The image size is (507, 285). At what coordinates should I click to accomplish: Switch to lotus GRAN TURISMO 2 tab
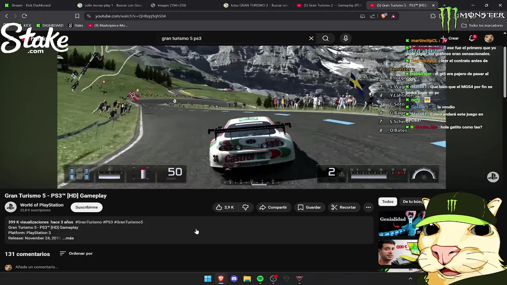[x=255, y=5]
